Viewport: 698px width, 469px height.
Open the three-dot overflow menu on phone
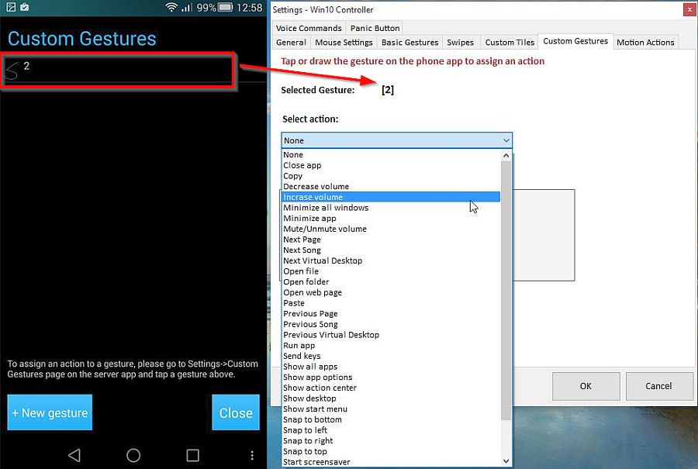[x=252, y=455]
